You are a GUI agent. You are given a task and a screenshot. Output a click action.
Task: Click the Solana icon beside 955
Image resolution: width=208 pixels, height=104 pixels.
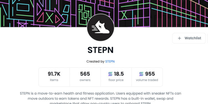point(141,74)
